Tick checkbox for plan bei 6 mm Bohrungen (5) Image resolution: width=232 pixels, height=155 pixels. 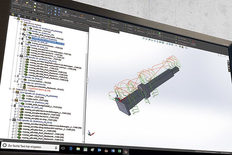[x=26, y=46]
